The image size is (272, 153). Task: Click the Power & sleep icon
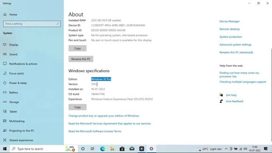pos(5,83)
